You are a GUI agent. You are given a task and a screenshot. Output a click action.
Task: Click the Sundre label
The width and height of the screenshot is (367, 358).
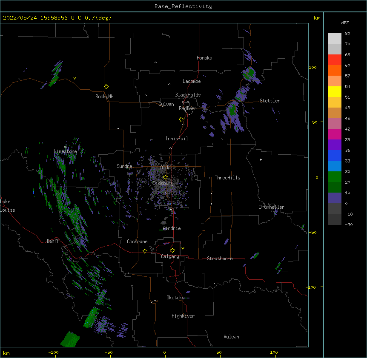coord(124,166)
